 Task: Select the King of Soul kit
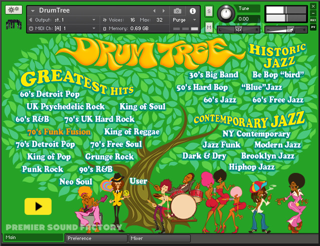tap(142, 107)
